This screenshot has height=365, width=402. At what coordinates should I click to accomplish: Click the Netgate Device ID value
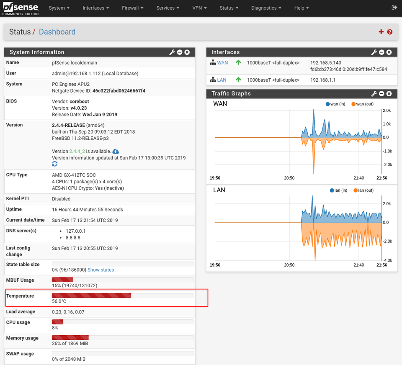tap(119, 91)
